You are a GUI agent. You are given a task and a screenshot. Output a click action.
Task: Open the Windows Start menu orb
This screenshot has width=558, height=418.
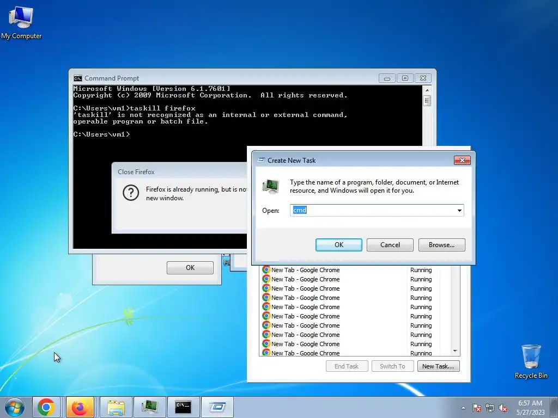pos(14,407)
